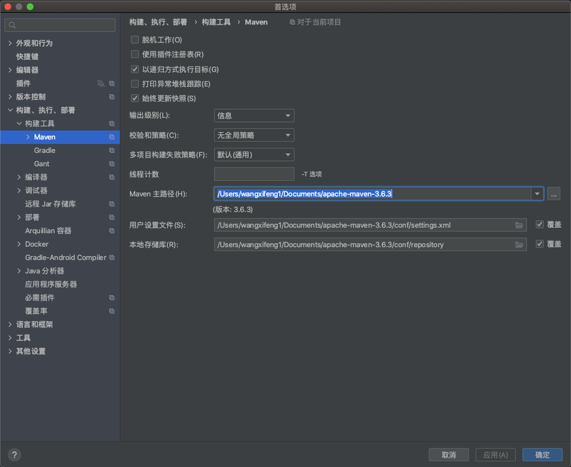Screen dimensions: 571x467
Task: Click the Maven 主路径 text field
Action: click(x=372, y=194)
